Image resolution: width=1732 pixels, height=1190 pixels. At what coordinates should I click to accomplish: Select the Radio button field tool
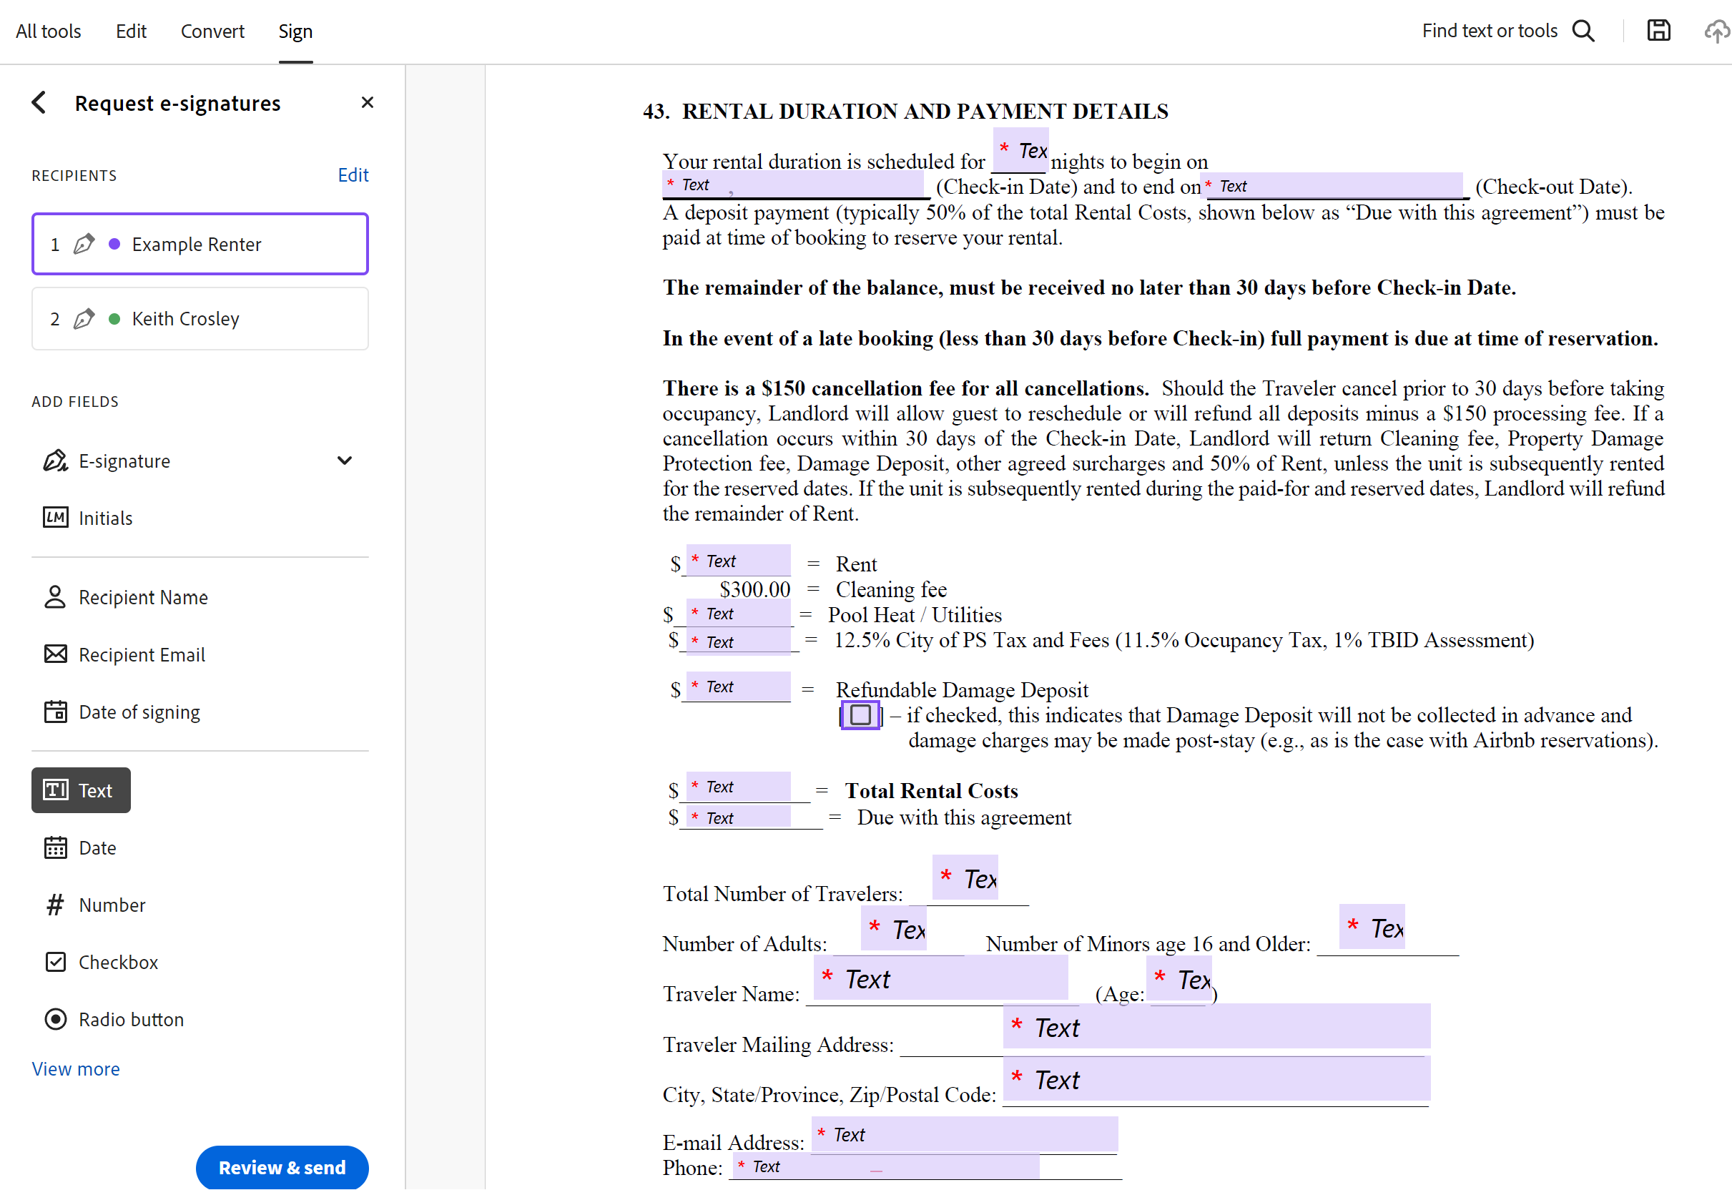pos(130,1018)
